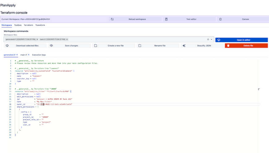Viewport: 269px width, 153px height.
Task: Click the trash icon on Delete file
Action: pyautogui.click(x=228, y=46)
